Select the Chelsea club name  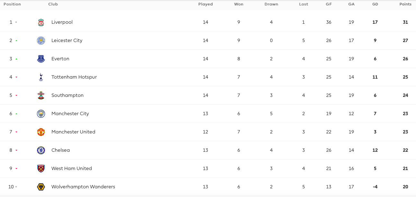[60, 150]
